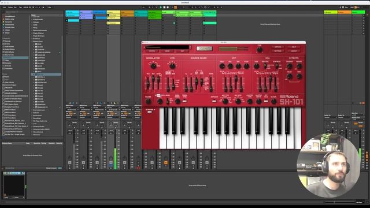
Task: Click the Reverb knob in Effects section
Action: (299, 66)
